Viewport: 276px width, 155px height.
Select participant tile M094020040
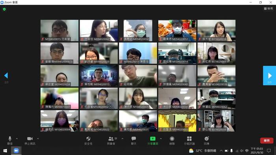pos(177,76)
